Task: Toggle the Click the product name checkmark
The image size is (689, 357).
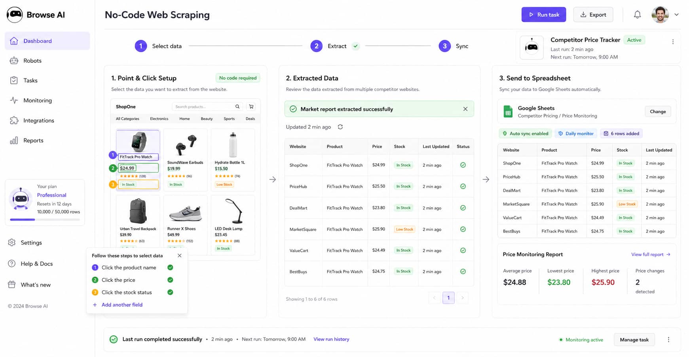Action: (x=170, y=268)
